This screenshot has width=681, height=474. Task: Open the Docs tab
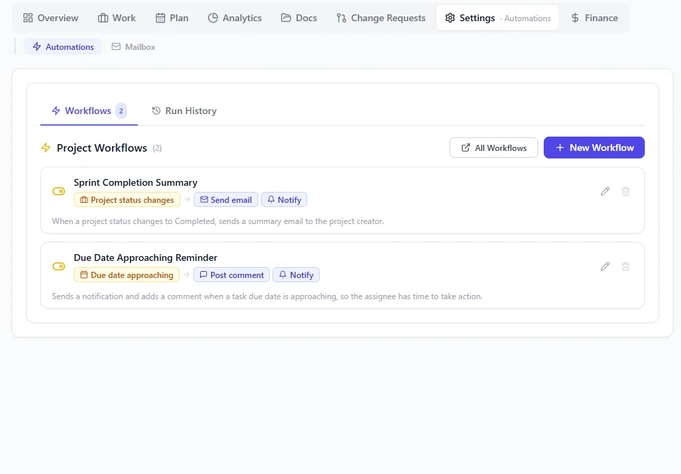click(298, 18)
